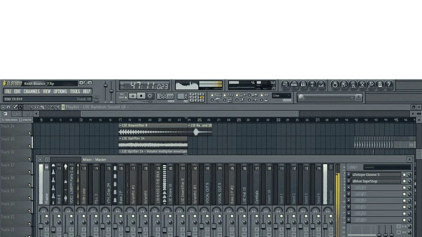Select the playlist mute tool
This screenshot has height=237, width=422.
pyautogui.click(x=31, y=107)
